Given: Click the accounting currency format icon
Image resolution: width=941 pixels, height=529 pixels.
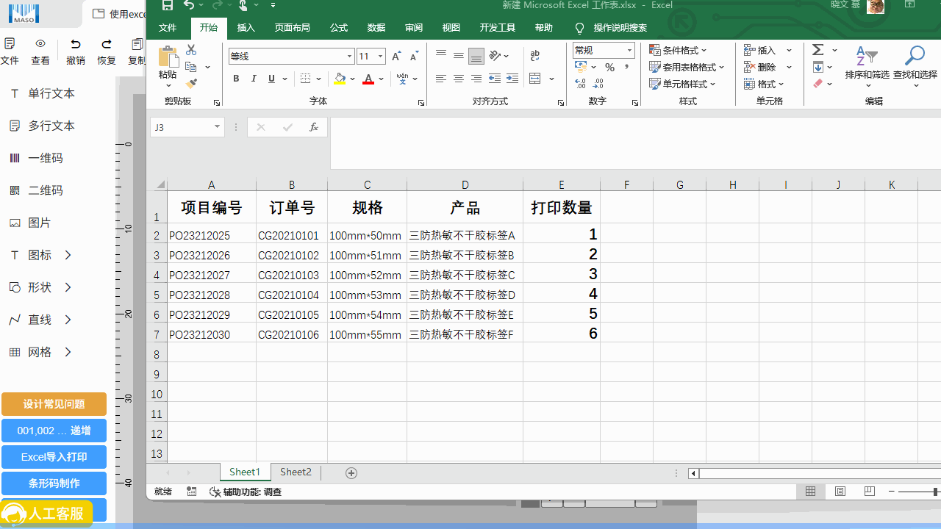Looking at the screenshot, I should [581, 67].
